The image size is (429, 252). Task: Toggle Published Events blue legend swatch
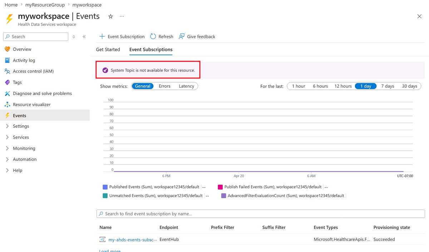[x=105, y=187]
